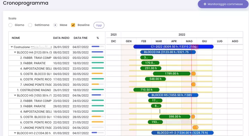249x136 pixels.
Task: Click the GEN month header
Action: (129, 41)
